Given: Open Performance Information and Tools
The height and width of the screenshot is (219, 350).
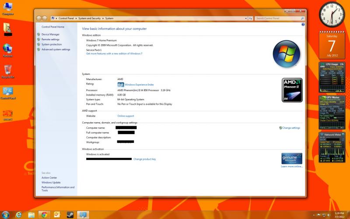Looking at the screenshot, I should 58,189.
